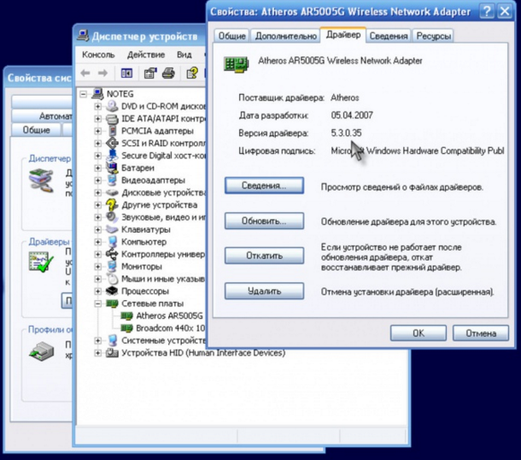
Task: Click the Видеоадаптеры category icon
Action: pos(112,180)
